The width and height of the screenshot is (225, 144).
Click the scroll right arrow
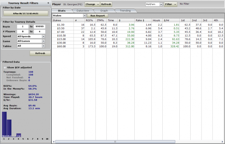(222, 142)
